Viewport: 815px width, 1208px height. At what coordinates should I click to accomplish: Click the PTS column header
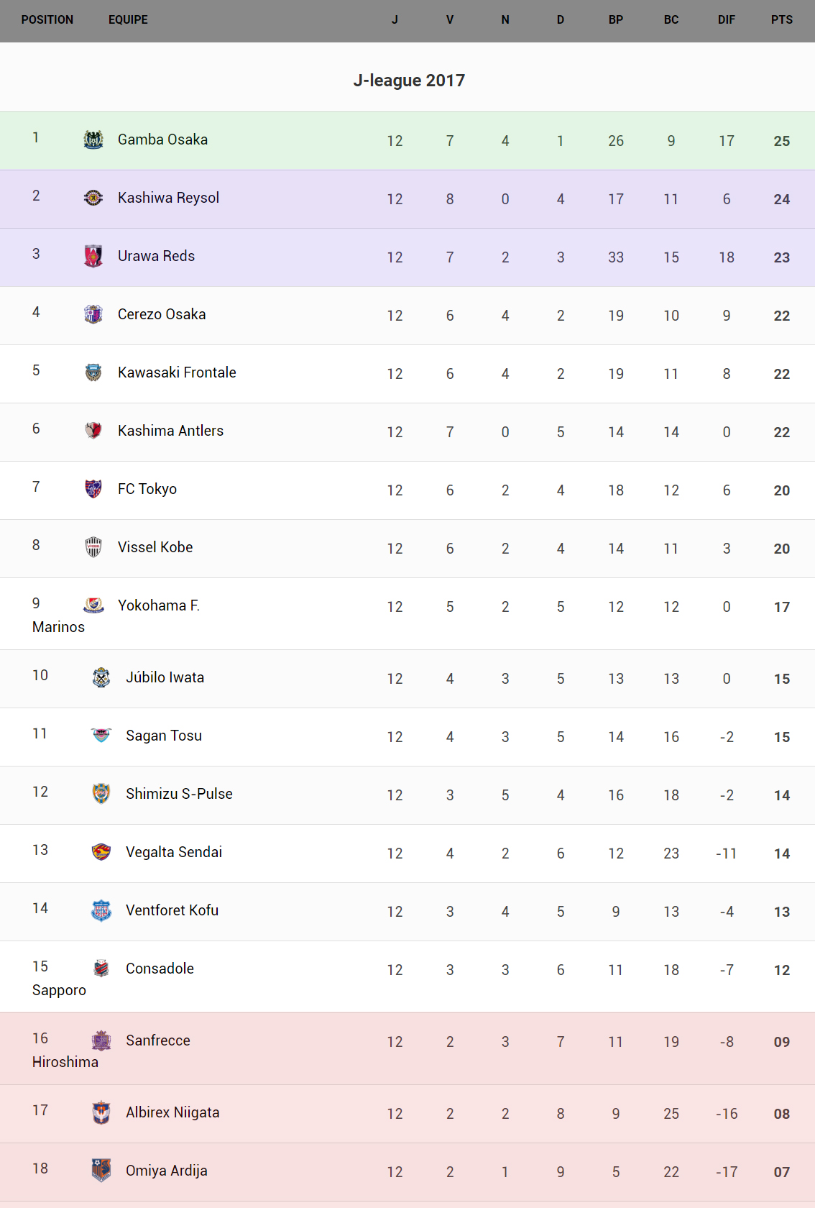point(782,20)
